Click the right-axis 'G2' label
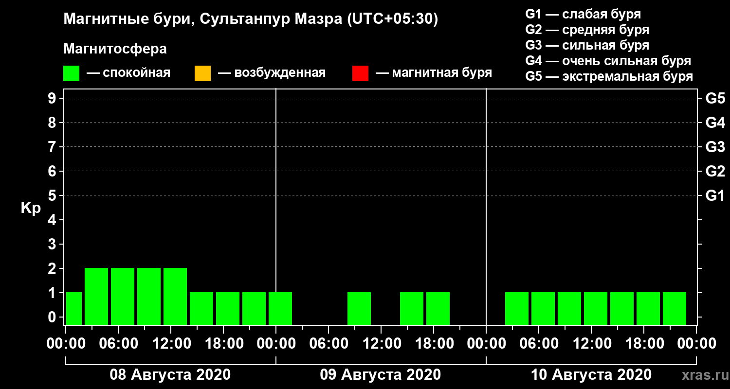This screenshot has width=730, height=389. point(715,171)
